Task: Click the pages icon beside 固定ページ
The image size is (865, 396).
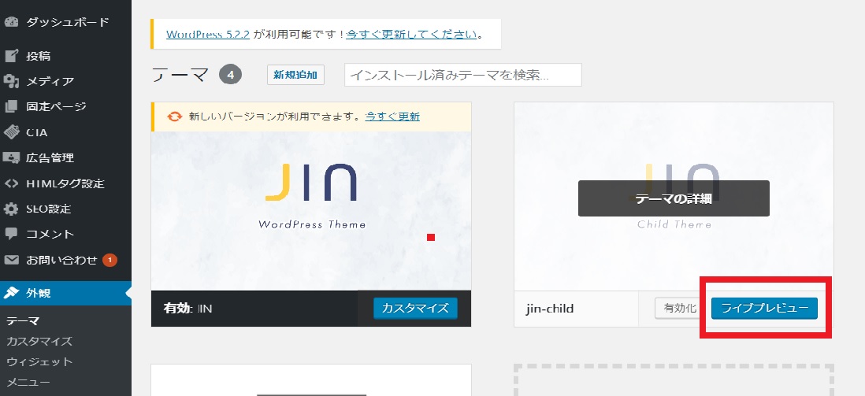Action: click(11, 106)
